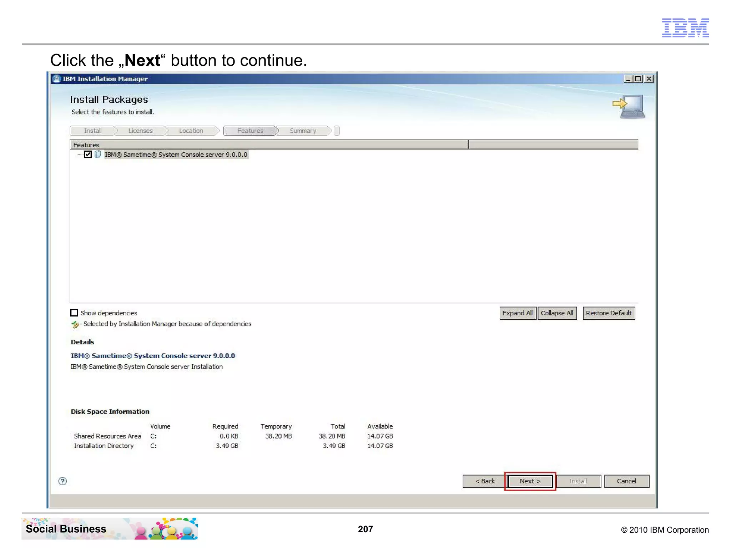Open the help question mark icon
The height and width of the screenshot is (548, 731).
62,481
